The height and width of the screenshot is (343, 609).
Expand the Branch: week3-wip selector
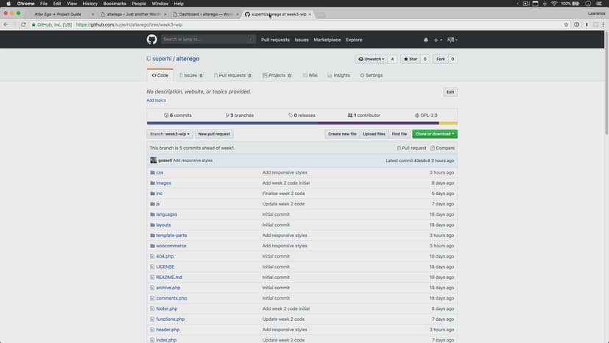(170, 134)
